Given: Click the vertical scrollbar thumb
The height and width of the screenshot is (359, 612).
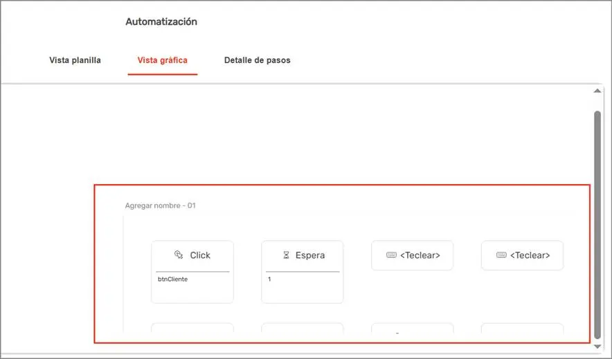Looking at the screenshot, I should point(597,225).
